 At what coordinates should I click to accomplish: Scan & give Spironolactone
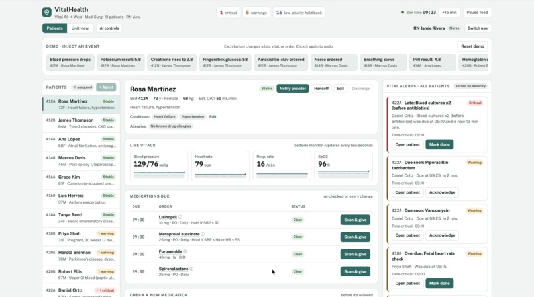pos(355,271)
